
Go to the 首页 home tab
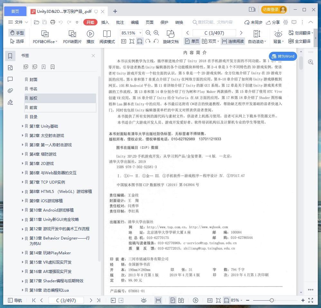(x=15, y=11)
